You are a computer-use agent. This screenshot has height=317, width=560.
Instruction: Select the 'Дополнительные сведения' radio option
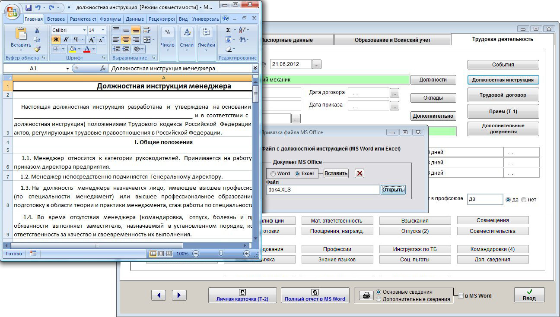click(379, 299)
